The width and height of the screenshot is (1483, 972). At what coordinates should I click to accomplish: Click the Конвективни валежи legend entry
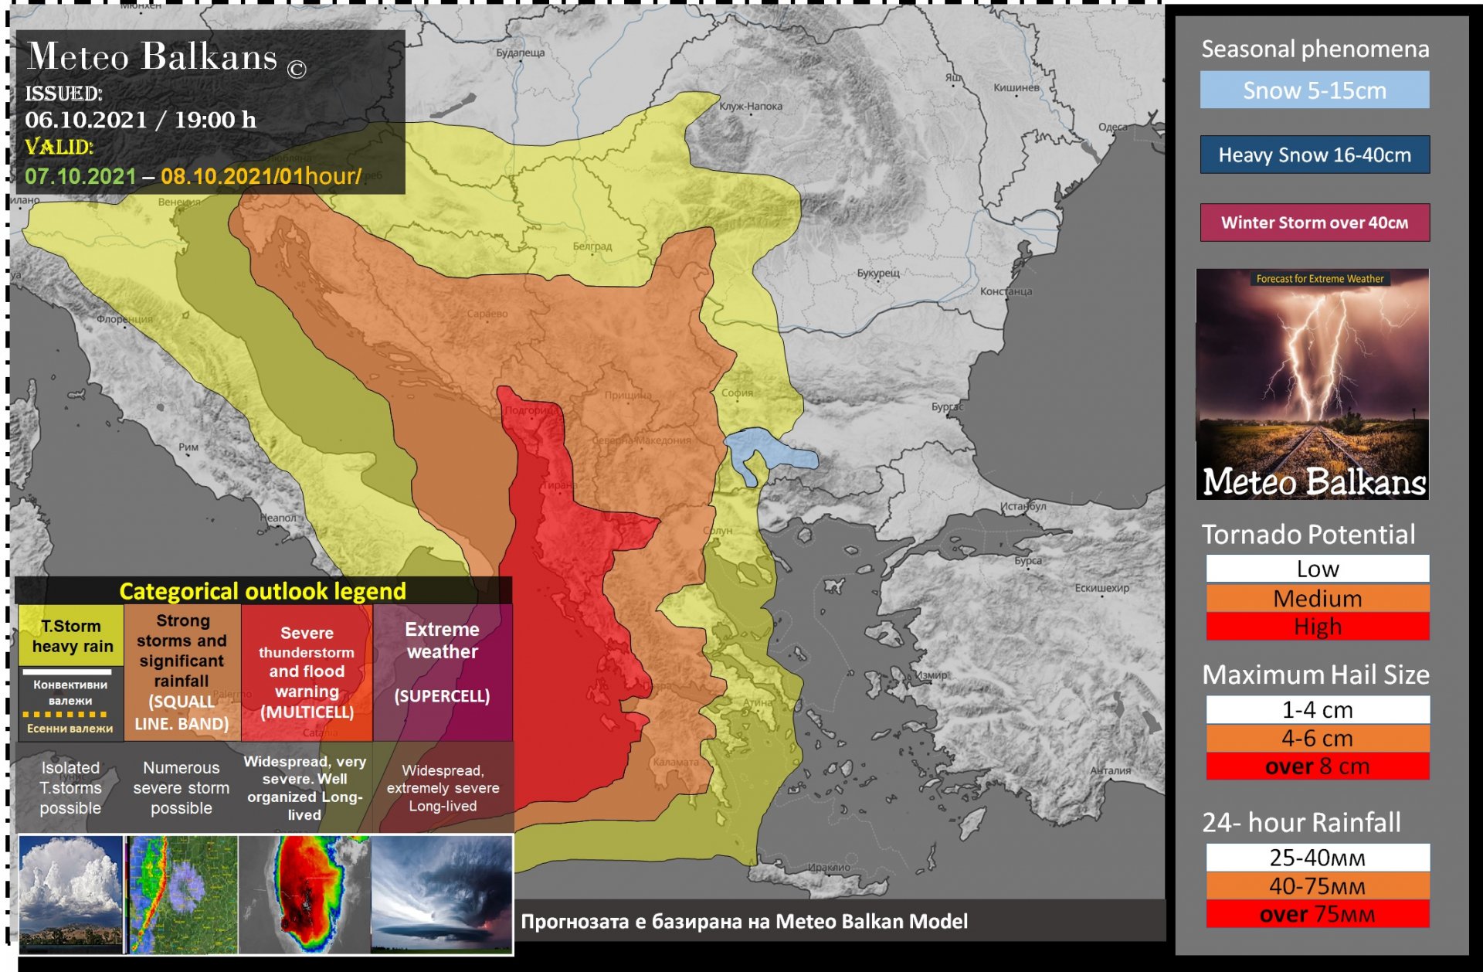point(70,692)
